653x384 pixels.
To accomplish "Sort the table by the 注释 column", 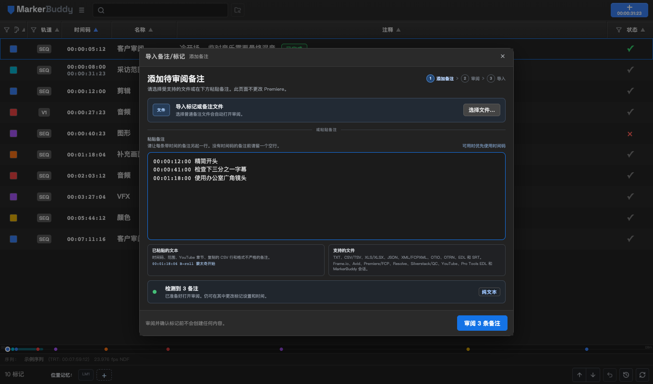I will (391, 30).
